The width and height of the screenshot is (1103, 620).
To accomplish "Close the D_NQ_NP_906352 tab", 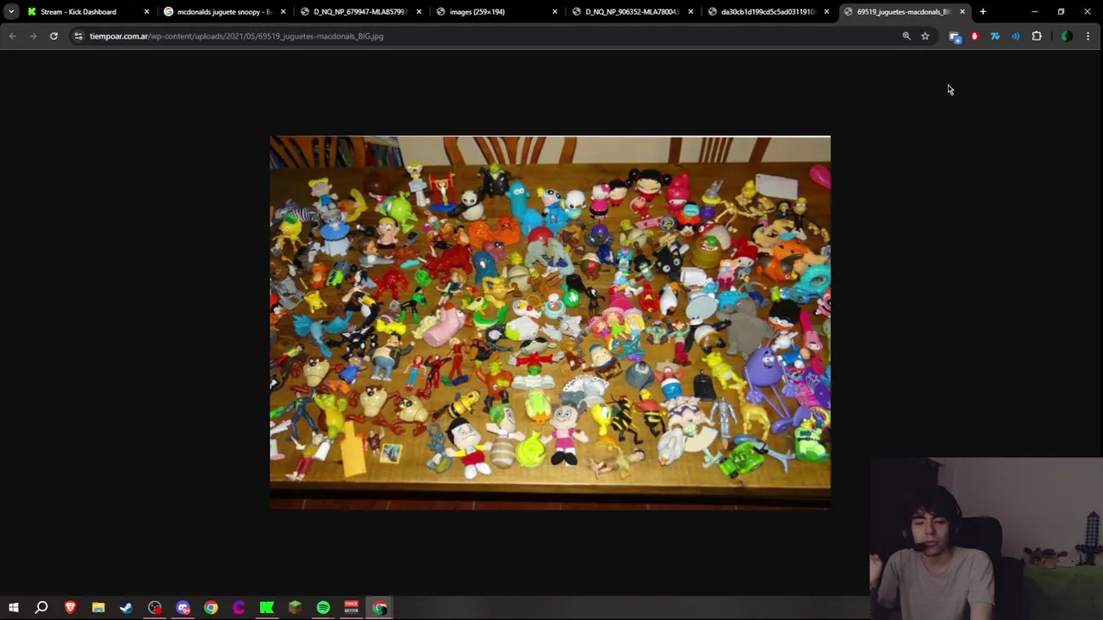I will click(690, 12).
